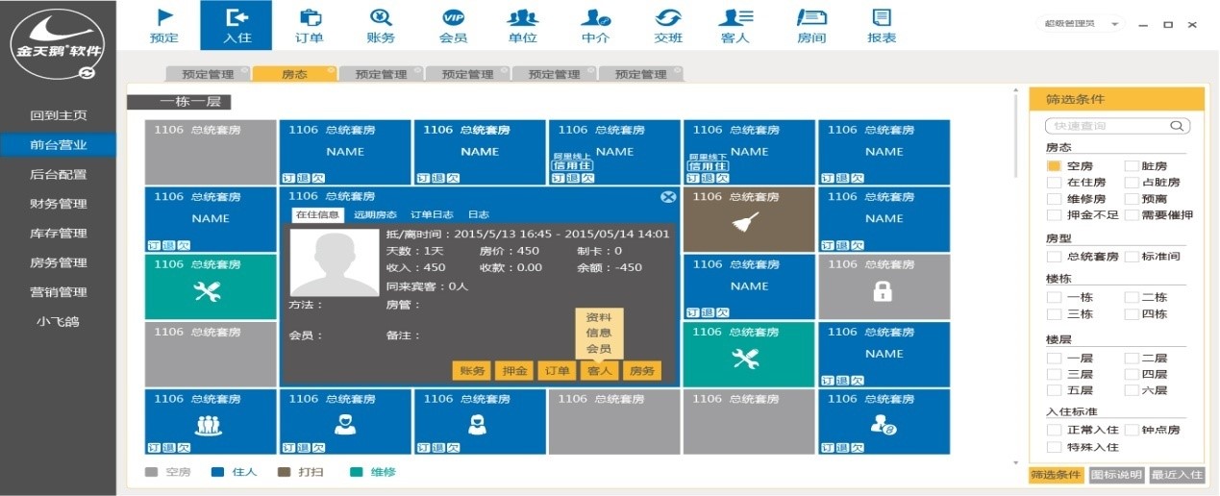Screen dimensions: 1220x496
Task: Select 财务管理 in the left sidebar
Action: pos(58,204)
